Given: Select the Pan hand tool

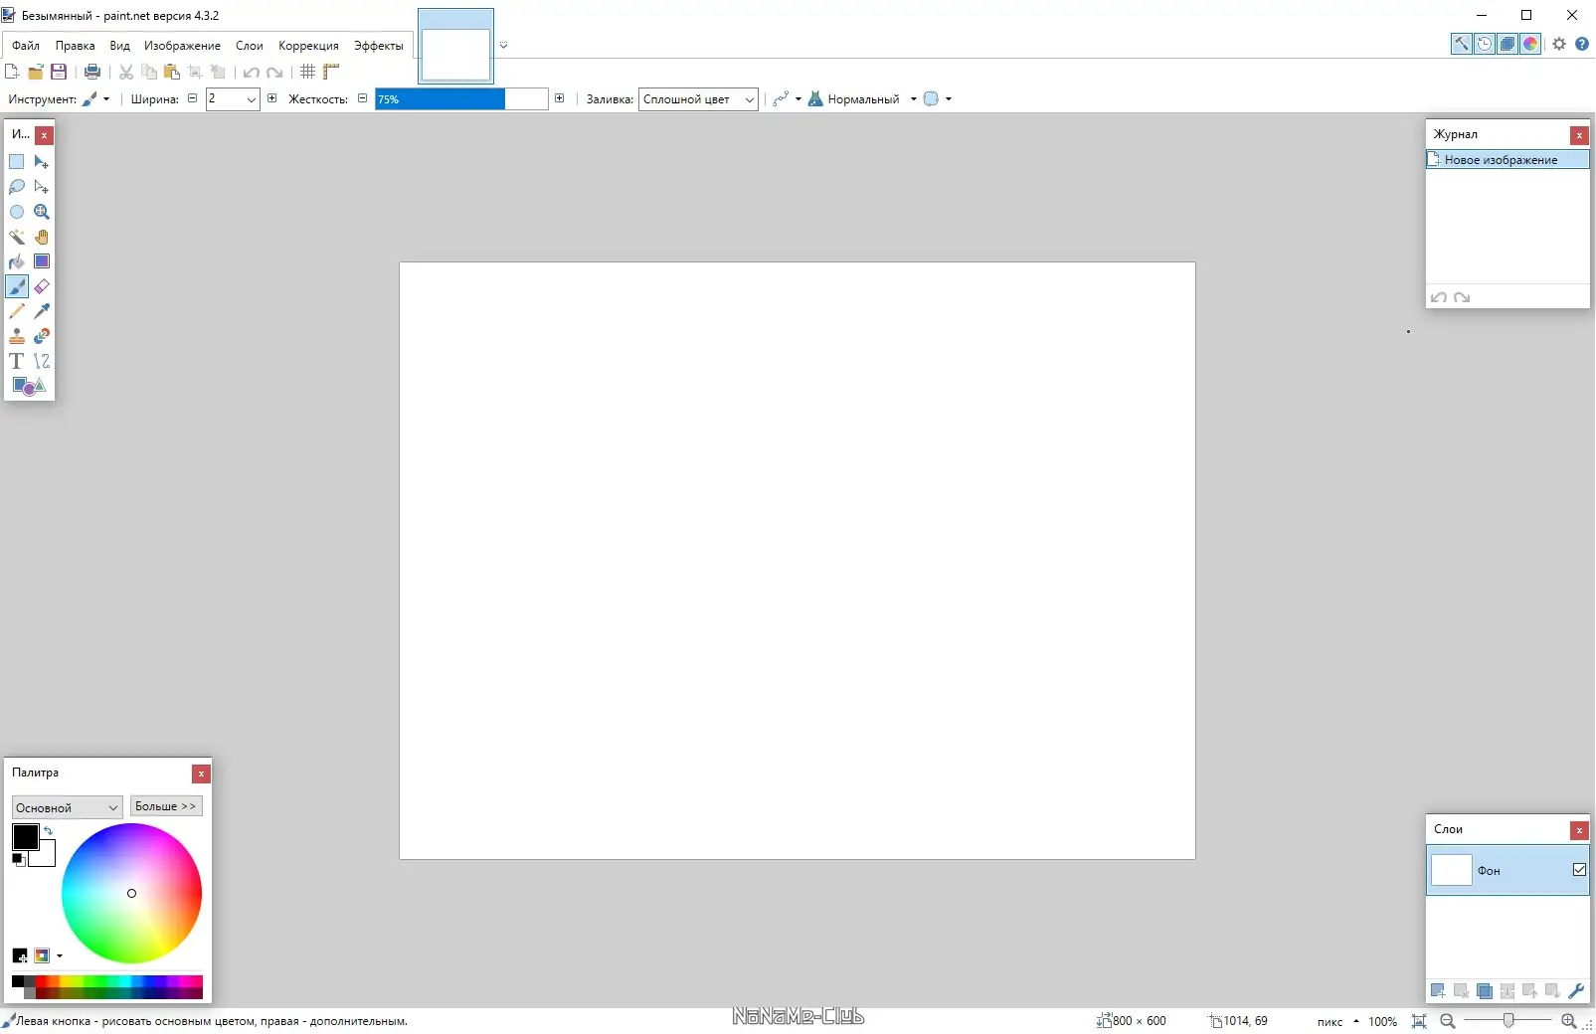Looking at the screenshot, I should 42,237.
